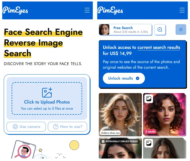Open the How to use? help button

tap(67, 127)
